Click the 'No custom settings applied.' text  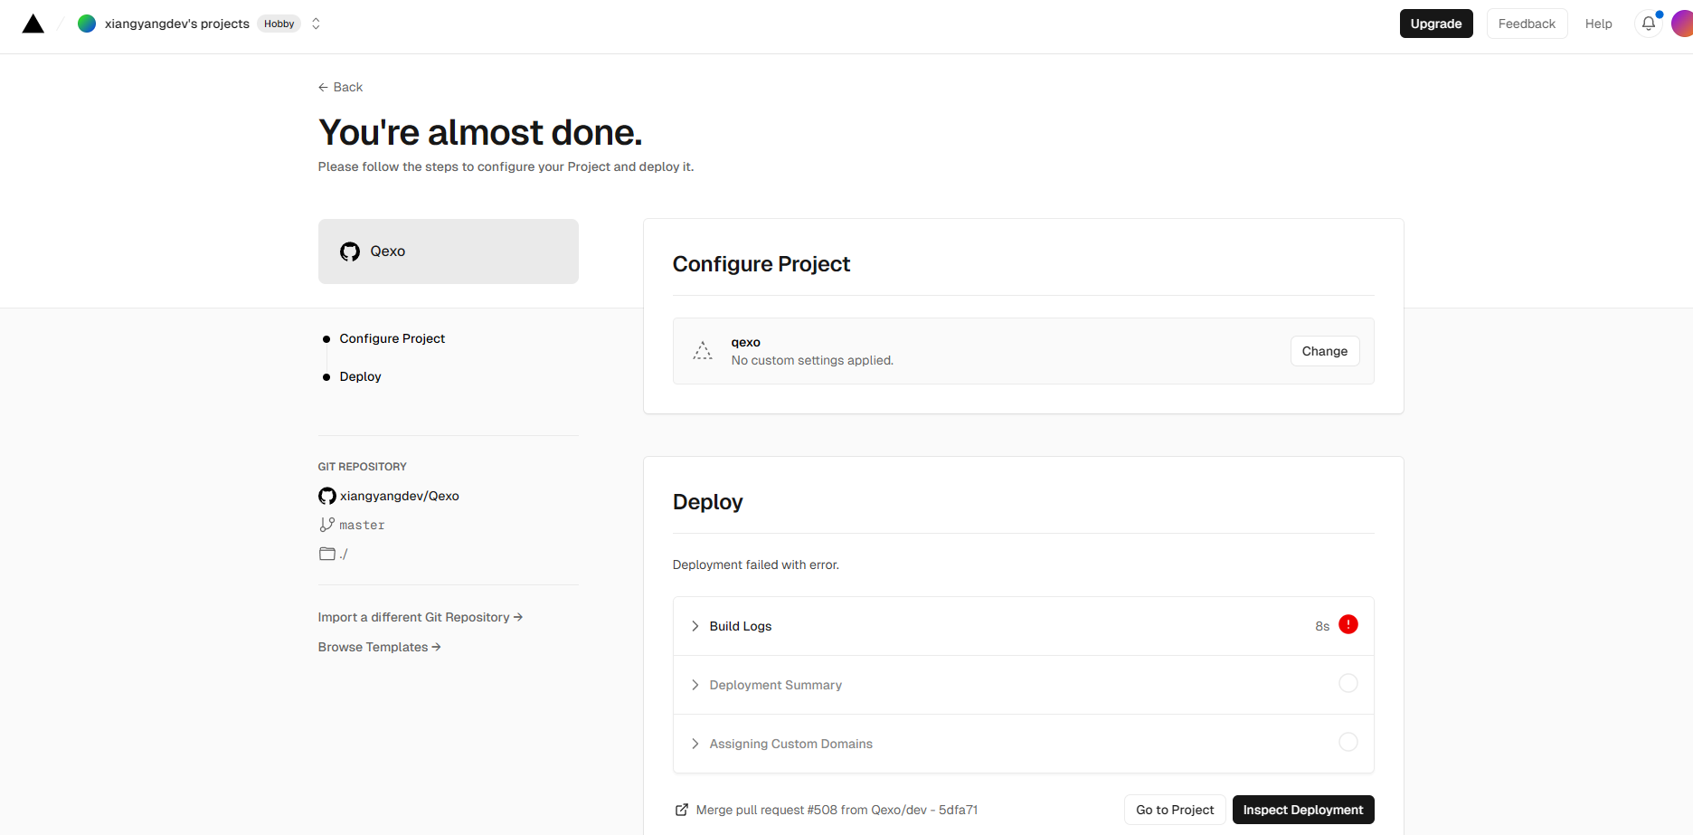[812, 360]
